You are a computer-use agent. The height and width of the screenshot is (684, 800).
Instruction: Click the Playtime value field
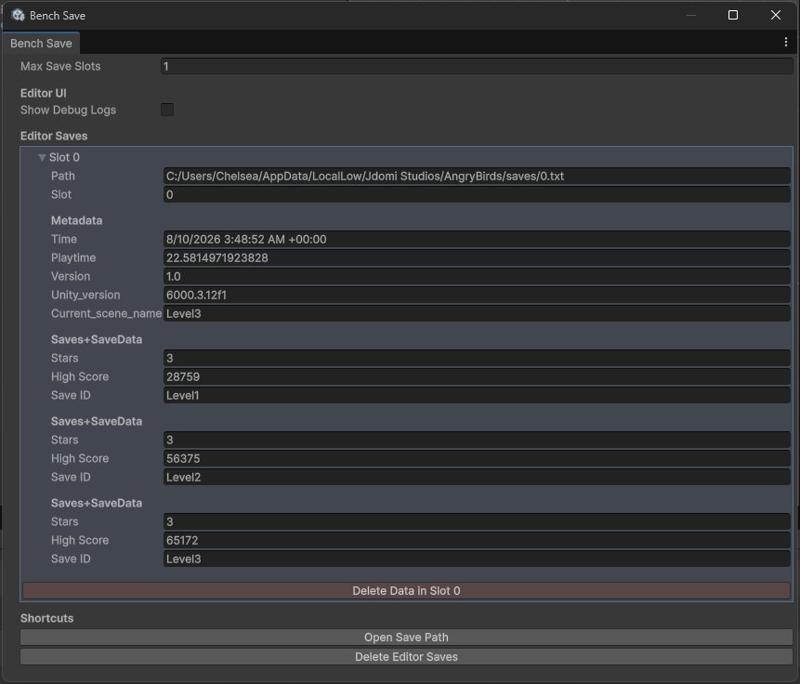[x=477, y=257]
